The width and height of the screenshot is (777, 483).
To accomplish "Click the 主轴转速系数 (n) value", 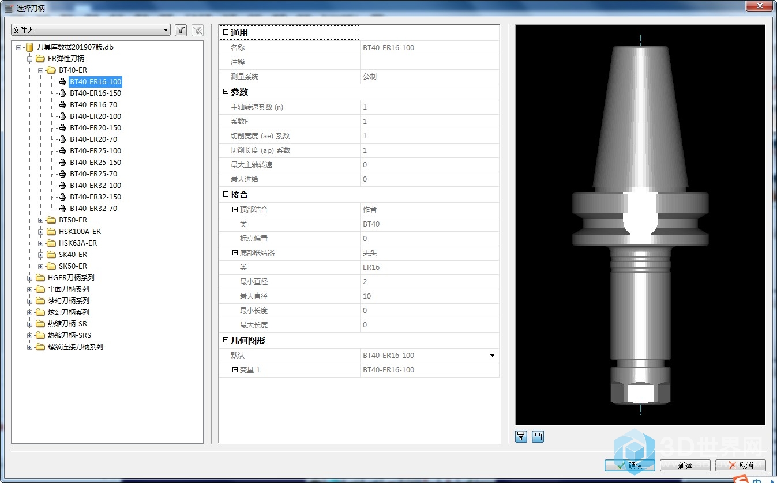I will pyautogui.click(x=430, y=107).
